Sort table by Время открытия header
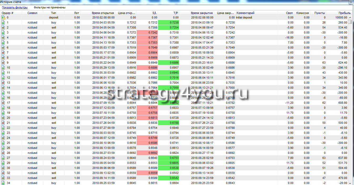The image size is (354, 185). click(103, 13)
